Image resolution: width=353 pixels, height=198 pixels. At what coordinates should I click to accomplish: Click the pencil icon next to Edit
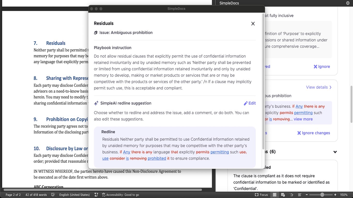click(245, 103)
